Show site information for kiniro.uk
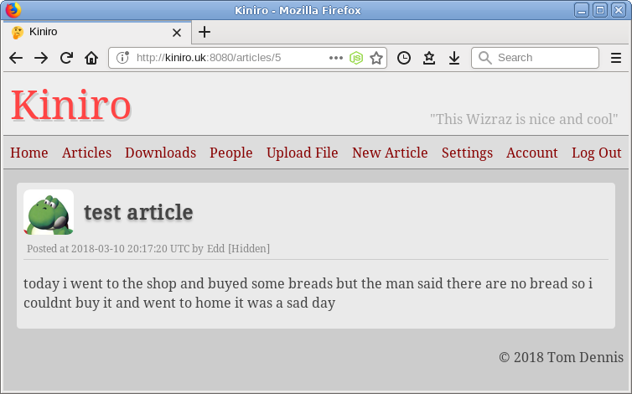Image resolution: width=632 pixels, height=394 pixels. click(122, 58)
